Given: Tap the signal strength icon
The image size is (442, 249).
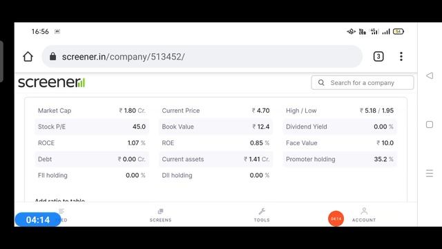Looking at the screenshot, I should [386, 32].
